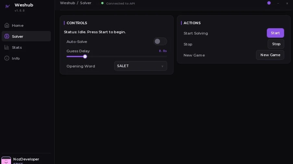Image resolution: width=293 pixels, height=164 pixels.
Task: Minimize the Weshub window
Action: tap(278, 3)
